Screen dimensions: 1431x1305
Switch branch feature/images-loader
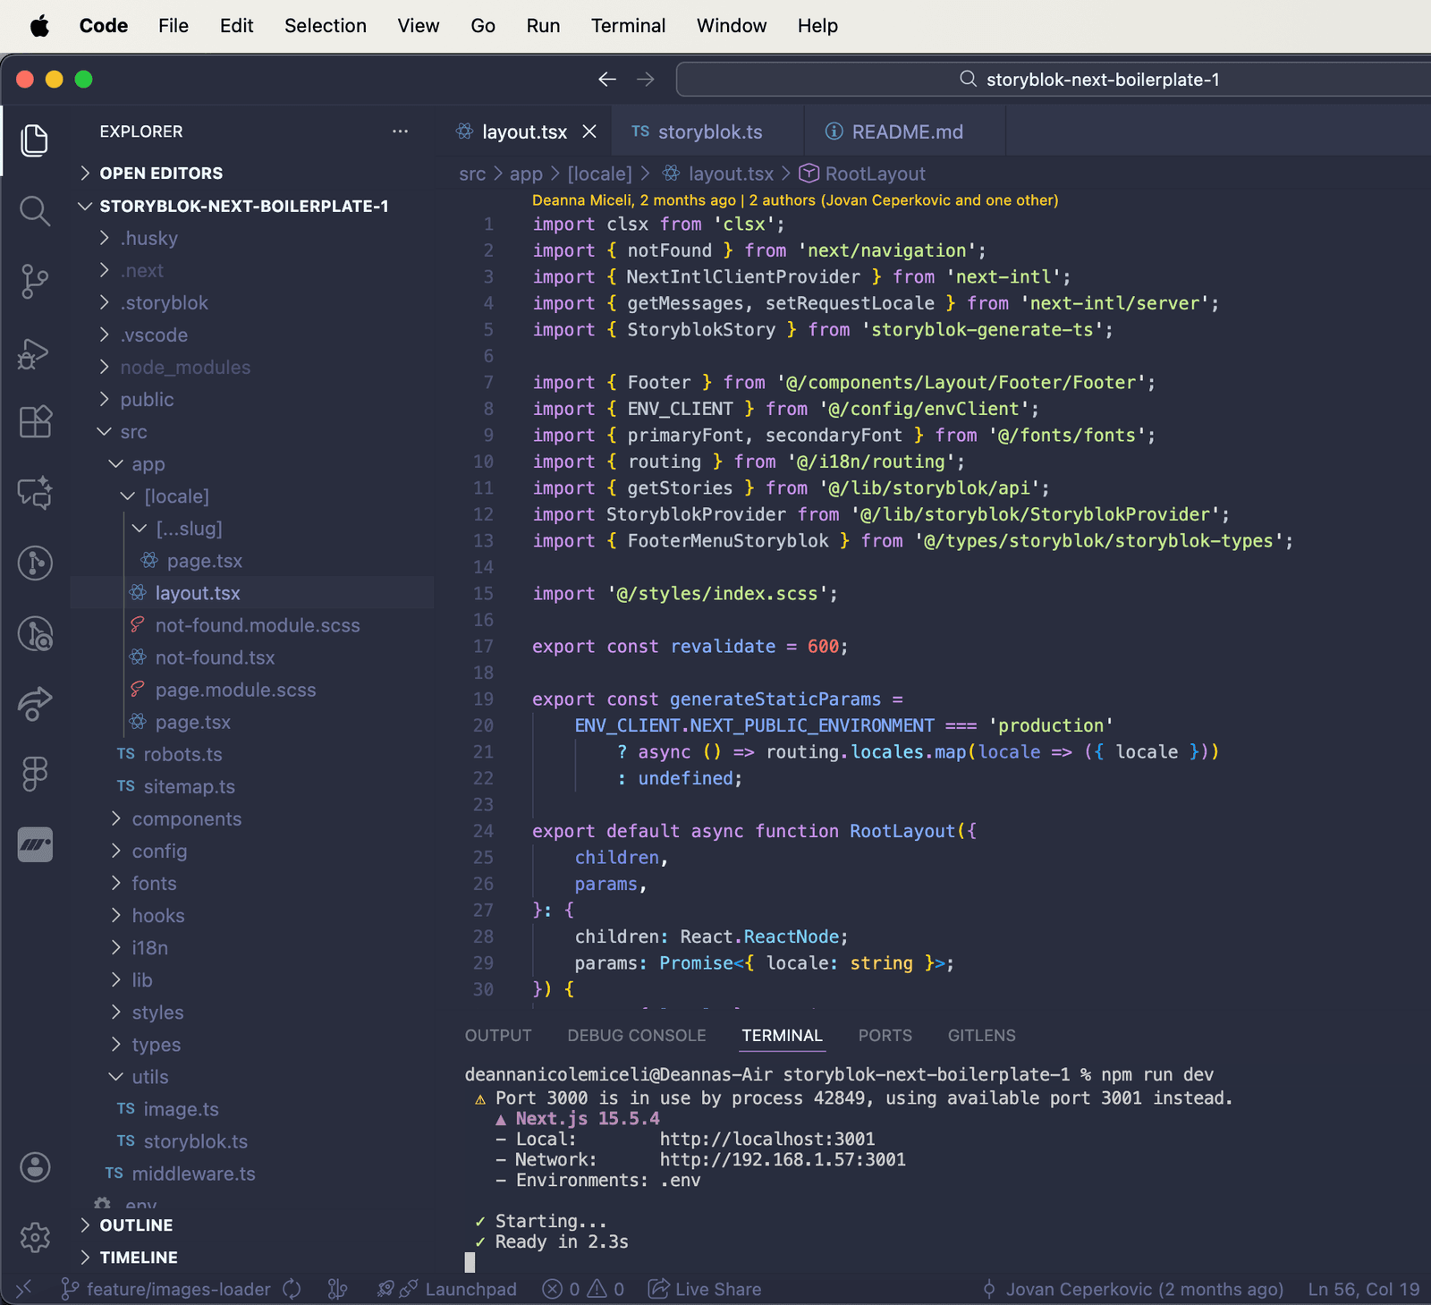coord(165,1289)
